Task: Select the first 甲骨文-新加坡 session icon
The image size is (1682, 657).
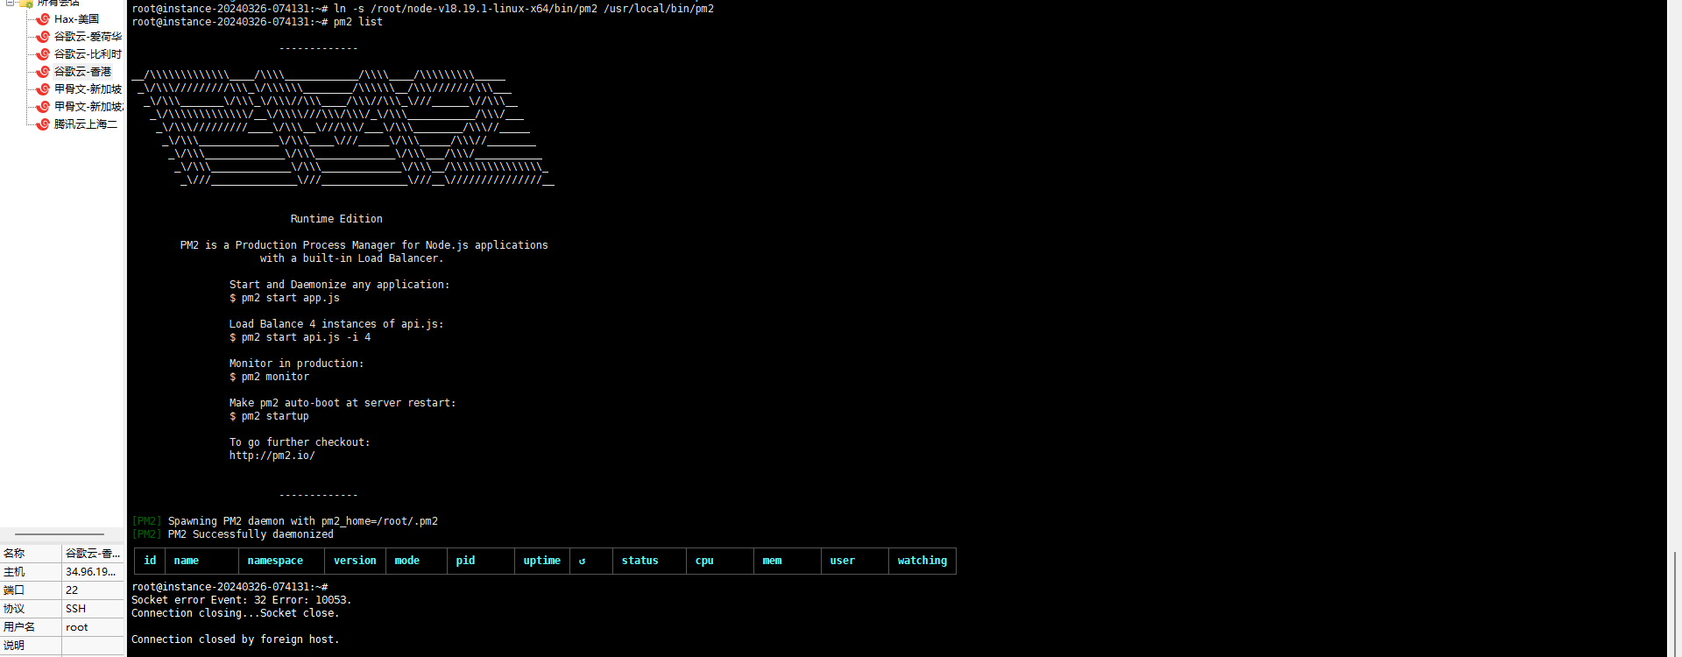Action: pos(42,89)
